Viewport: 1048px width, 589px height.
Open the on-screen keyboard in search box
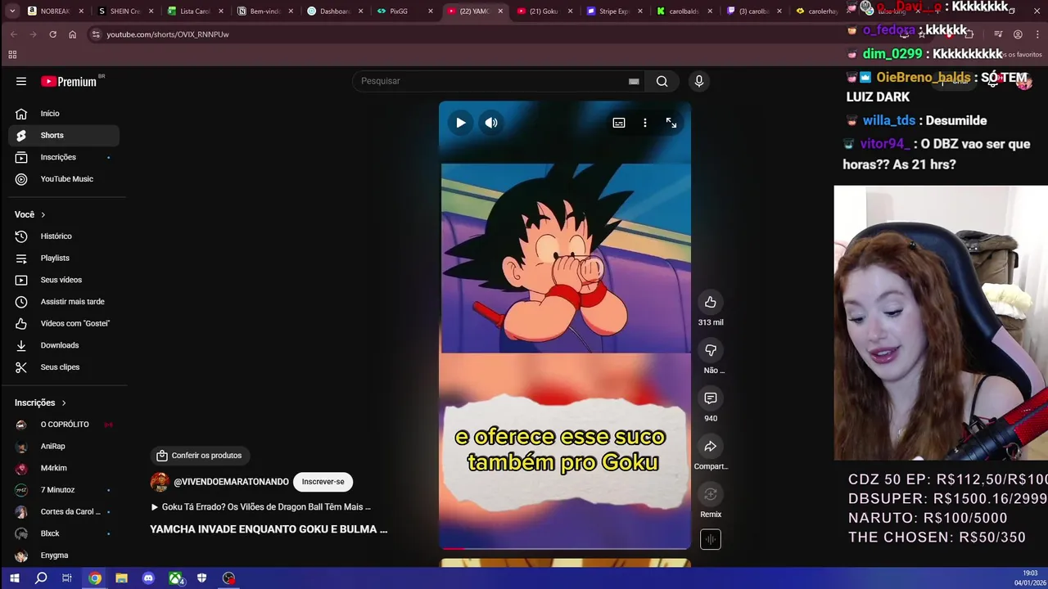click(x=634, y=81)
